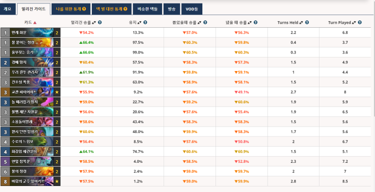375x192 pixels.
Task: Open the 바람의 군주 알아키르 card tile
Action: (x=30, y=181)
